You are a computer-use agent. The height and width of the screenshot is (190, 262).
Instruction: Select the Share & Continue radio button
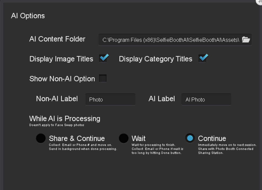(x=41, y=138)
